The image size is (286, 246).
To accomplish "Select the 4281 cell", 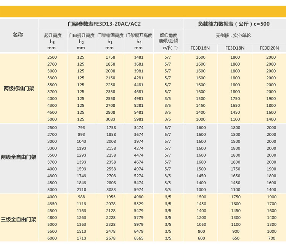I will tap(139, 78).
